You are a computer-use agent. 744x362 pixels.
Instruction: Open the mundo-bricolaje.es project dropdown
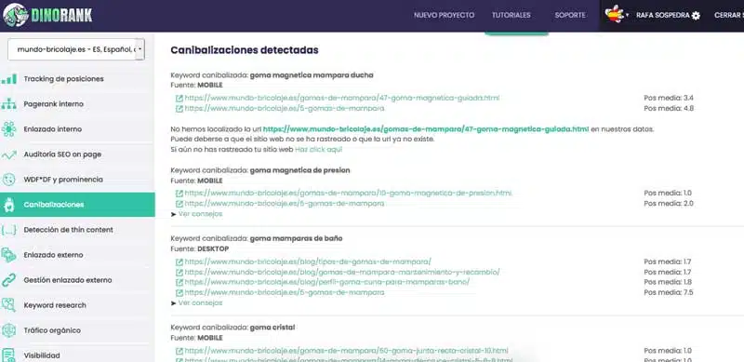click(76, 49)
